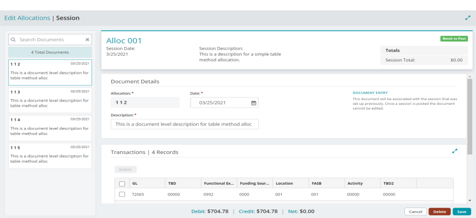Screen dimensions: 476x218
Task: Click the search magnifier icon in documents panel
Action: tap(14, 40)
